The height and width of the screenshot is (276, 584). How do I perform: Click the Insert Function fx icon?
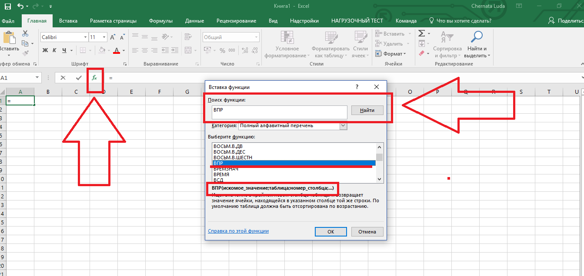[94, 78]
